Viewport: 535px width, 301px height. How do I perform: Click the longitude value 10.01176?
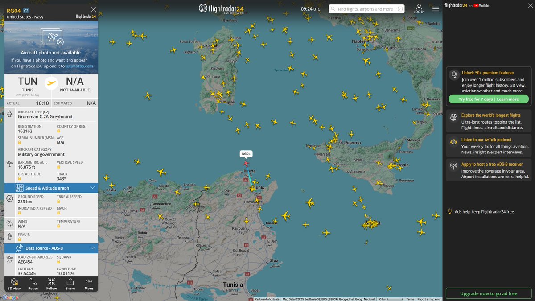tap(66, 274)
